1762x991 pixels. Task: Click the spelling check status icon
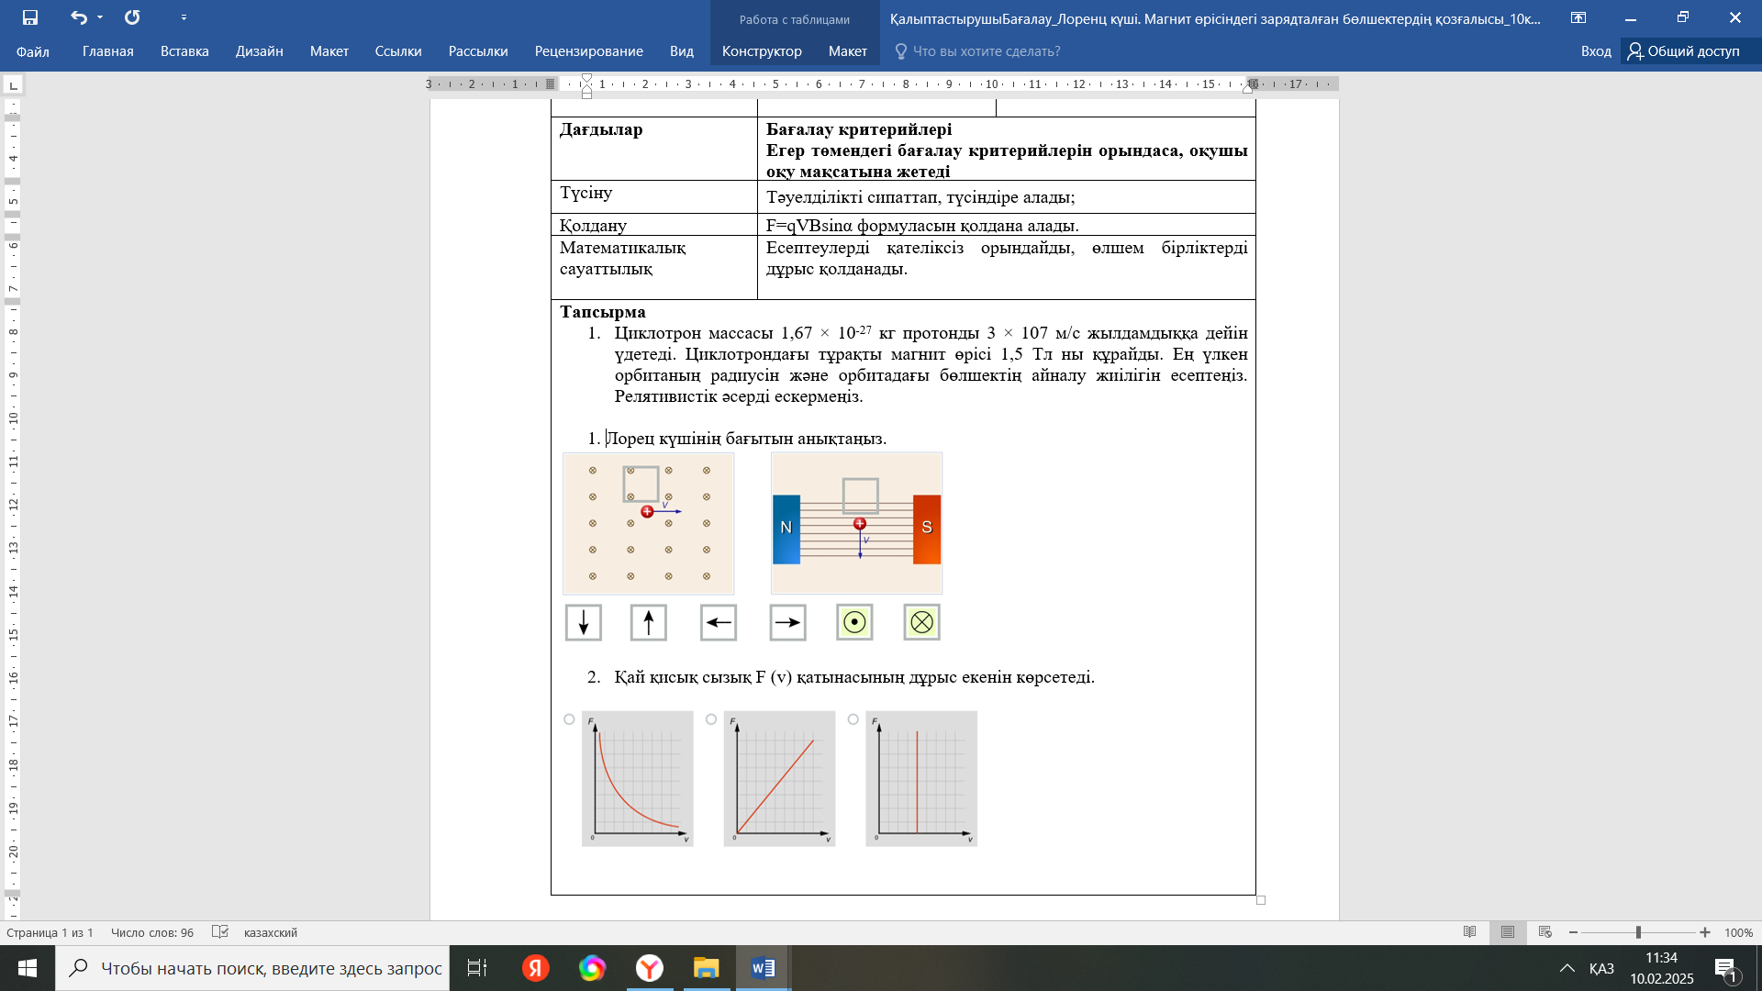pos(220,932)
